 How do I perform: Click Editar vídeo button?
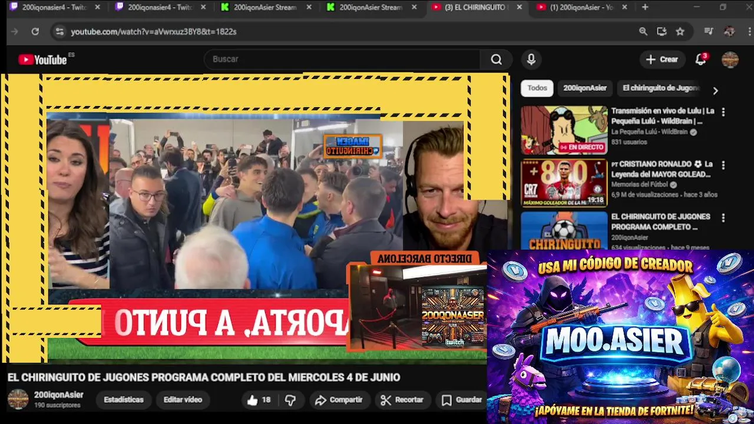[x=183, y=400]
